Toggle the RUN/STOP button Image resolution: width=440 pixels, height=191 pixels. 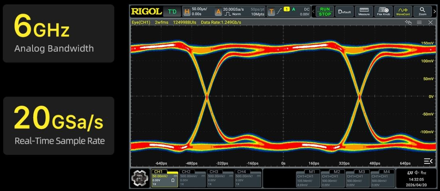click(325, 12)
